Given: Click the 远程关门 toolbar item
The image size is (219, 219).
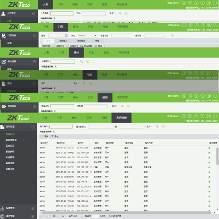Looking at the screenshot, I should click(72, 46).
